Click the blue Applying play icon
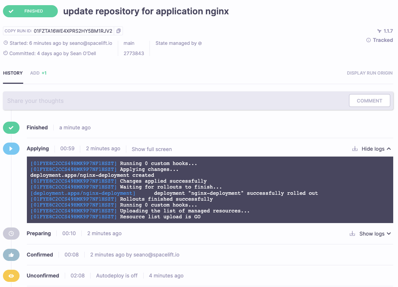The height and width of the screenshot is (287, 398). (x=11, y=149)
